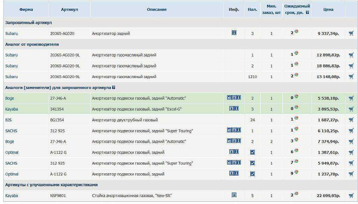This screenshot has height=204, width=358.
Task: Open the BJS manufacturer link
Action: pos(8,120)
